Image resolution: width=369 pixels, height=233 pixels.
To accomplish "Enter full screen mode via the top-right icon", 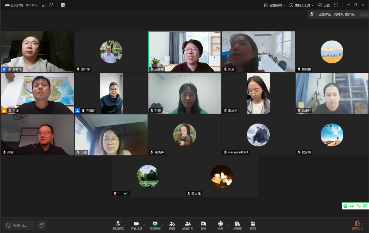I will (336, 5).
